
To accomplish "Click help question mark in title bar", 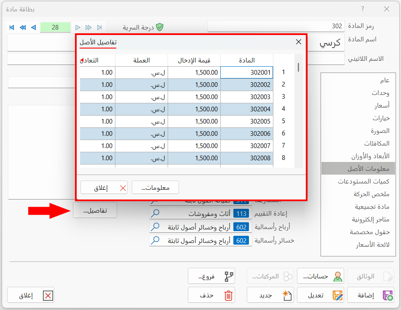I will tap(362, 9).
